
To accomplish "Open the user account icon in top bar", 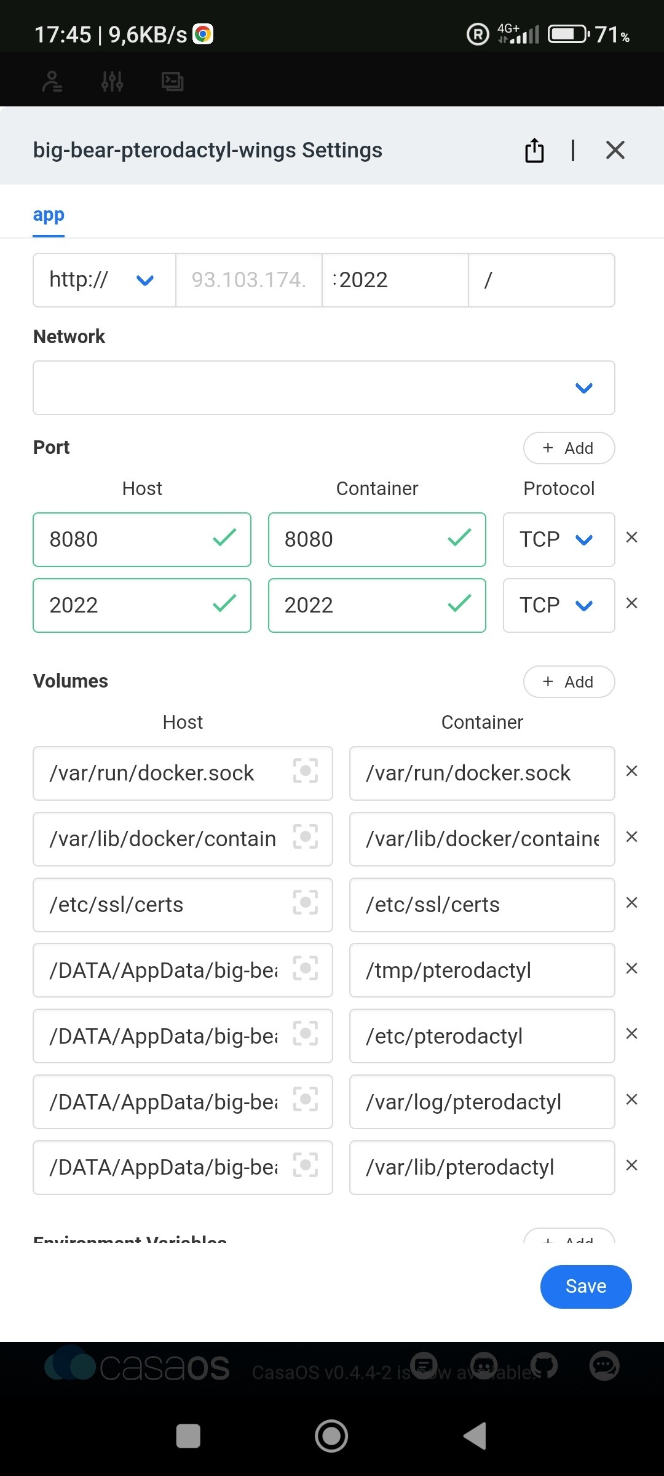I will (x=52, y=81).
